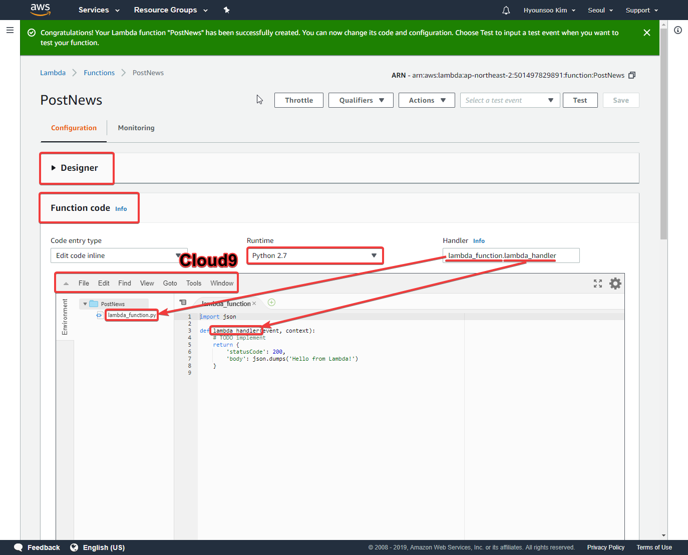688x555 pixels.
Task: Click the page vertical scrollbar thumb
Action: 663,134
